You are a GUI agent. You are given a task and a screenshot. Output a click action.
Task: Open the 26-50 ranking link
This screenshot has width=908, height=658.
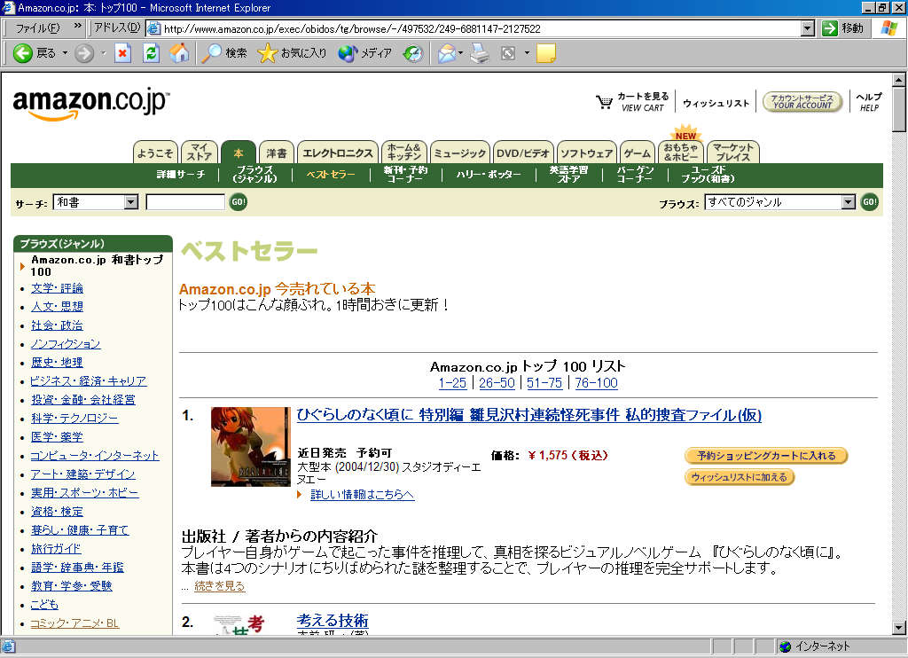click(x=497, y=383)
